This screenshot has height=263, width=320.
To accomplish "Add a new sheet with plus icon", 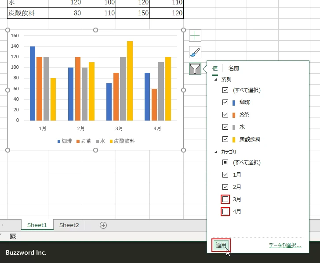I will point(103,225).
